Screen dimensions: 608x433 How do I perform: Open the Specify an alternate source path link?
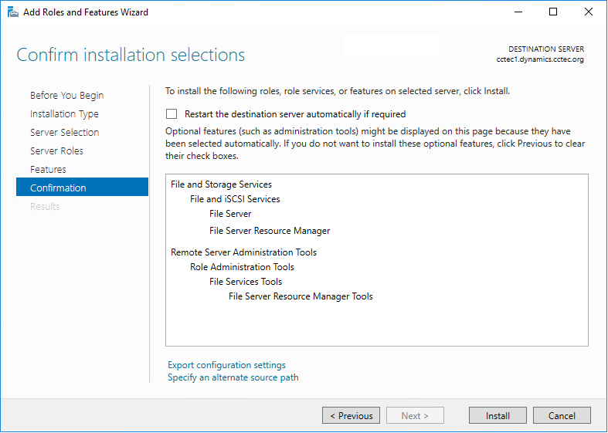pyautogui.click(x=233, y=377)
